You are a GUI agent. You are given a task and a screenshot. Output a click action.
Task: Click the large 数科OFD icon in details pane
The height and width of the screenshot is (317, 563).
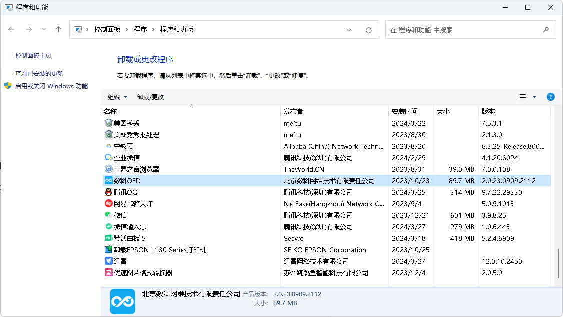123,302
